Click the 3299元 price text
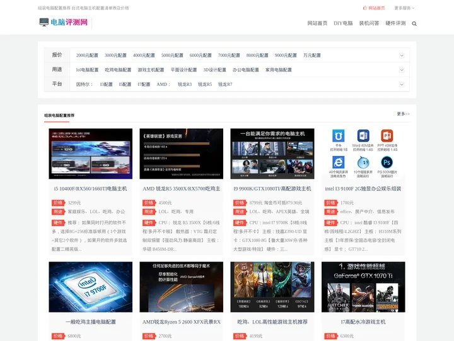Viewport: 454px width, 341px height. tap(74, 203)
